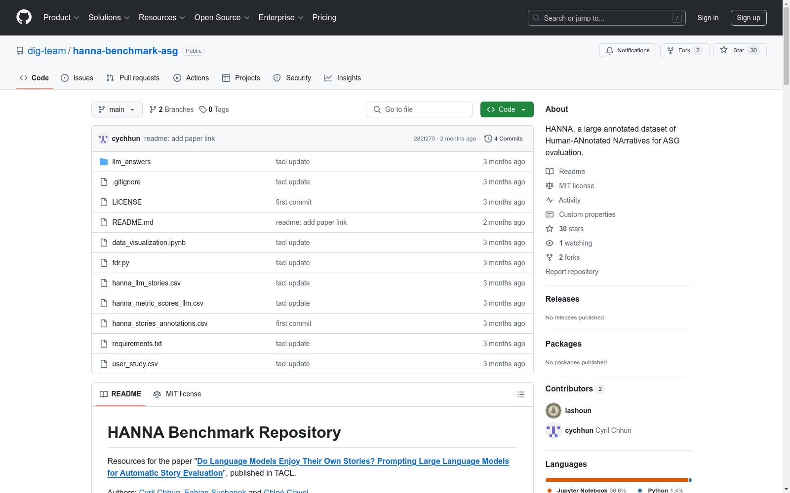Open Readme link in About sidebar

click(565, 172)
